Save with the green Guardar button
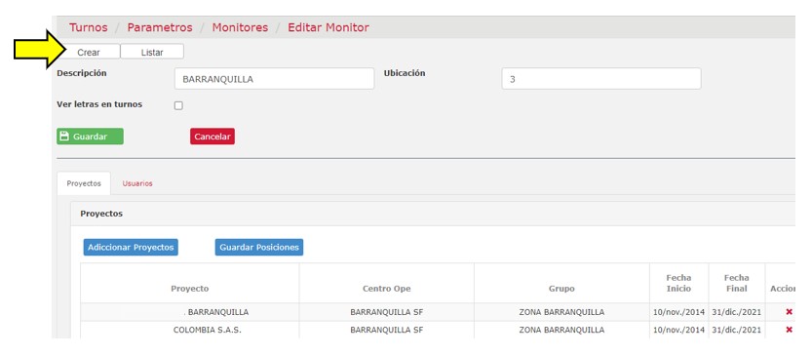Image resolution: width=812 pixels, height=355 pixels. pos(90,137)
